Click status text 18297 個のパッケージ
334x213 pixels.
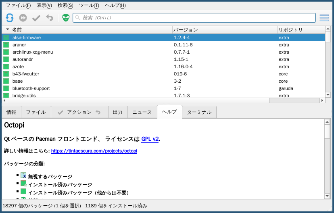click(27, 206)
